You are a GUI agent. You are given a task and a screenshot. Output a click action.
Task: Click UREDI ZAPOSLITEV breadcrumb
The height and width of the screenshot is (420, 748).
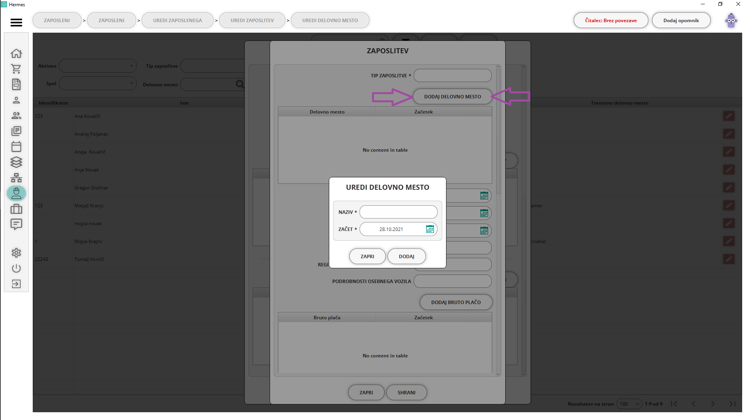pos(252,21)
